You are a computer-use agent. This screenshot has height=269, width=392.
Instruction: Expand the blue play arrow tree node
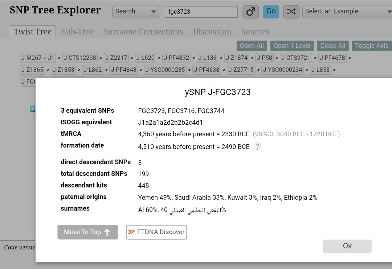[x=33, y=109]
